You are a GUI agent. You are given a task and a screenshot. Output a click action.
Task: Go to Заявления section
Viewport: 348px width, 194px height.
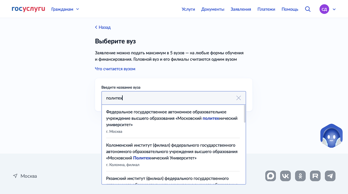point(241,9)
